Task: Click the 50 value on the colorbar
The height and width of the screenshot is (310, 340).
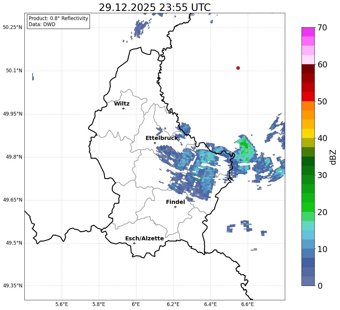Action: 322,102
